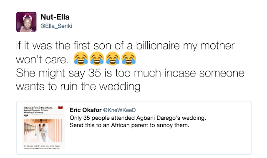Click the second crying-laughing emoji
Image resolution: width=267 pixels, height=158 pixels.
97,59
